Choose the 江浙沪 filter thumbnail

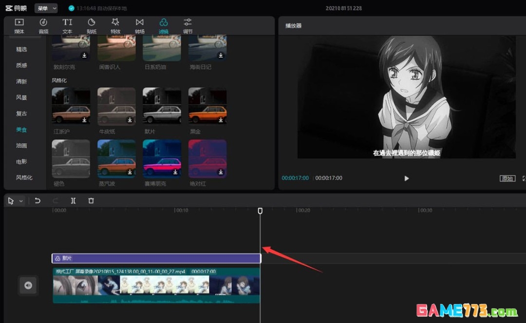coord(71,106)
